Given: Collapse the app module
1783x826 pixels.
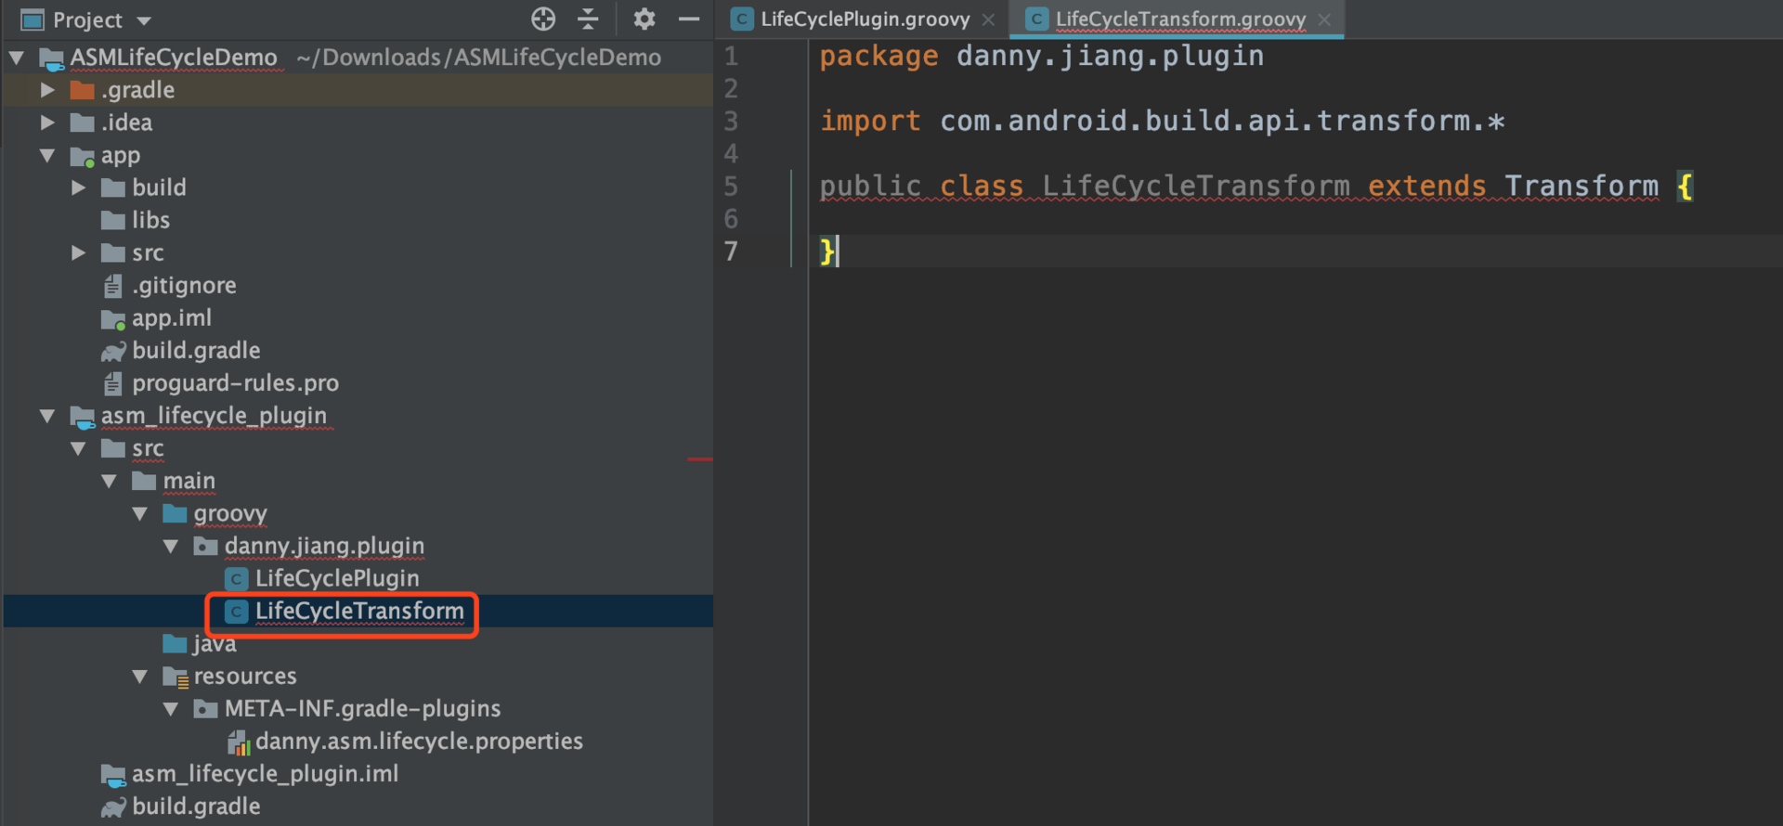Looking at the screenshot, I should 47,156.
